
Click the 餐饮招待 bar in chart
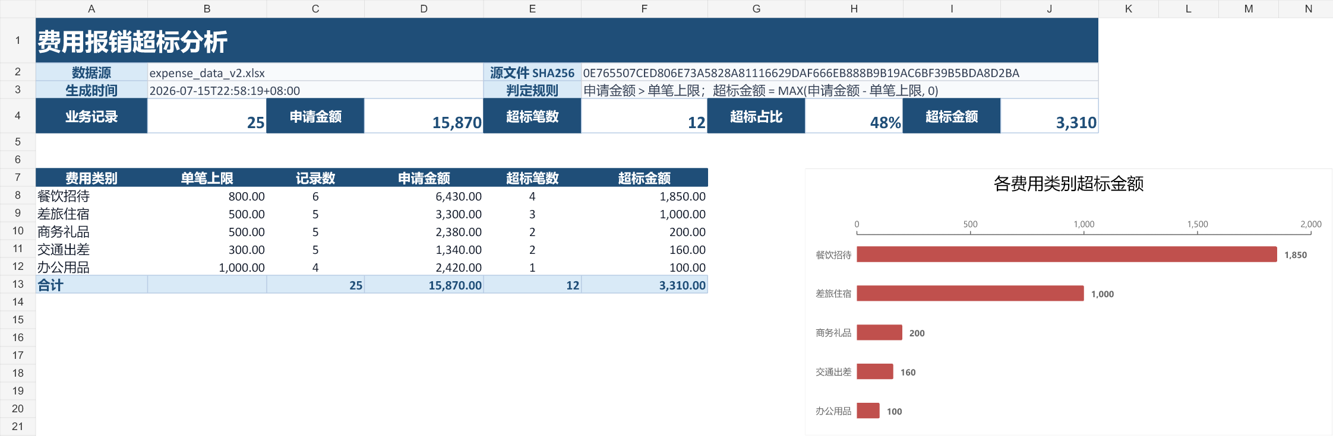point(1066,254)
